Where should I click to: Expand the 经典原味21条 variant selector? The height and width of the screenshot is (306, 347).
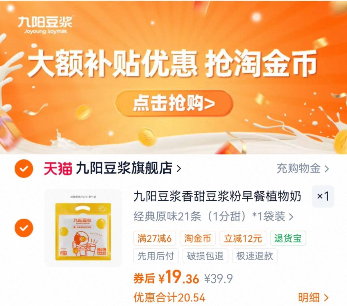(x=213, y=217)
